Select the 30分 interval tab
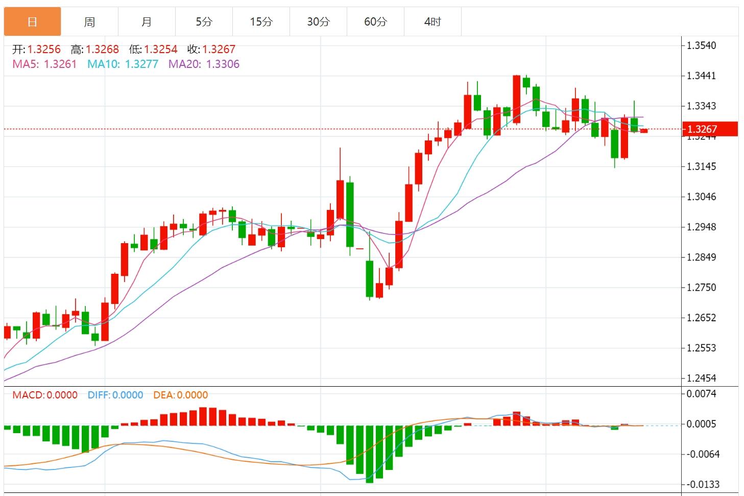The image size is (744, 496). [318, 21]
